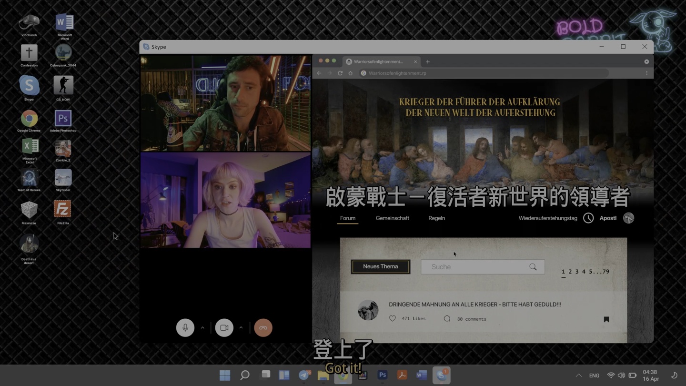Select the pink-haired woman's Skype video feed
This screenshot has width=686, height=386.
[225, 200]
